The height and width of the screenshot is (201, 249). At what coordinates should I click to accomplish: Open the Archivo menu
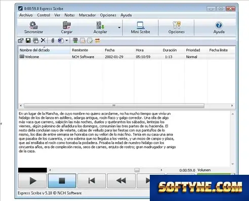click(x=26, y=15)
